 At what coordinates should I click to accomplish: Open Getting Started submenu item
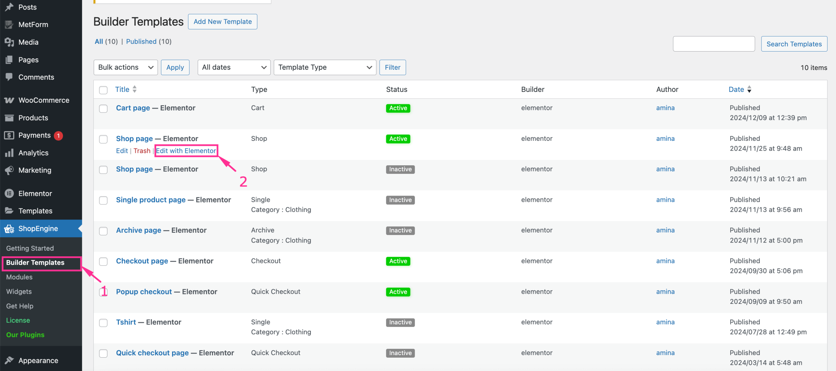[x=30, y=248]
